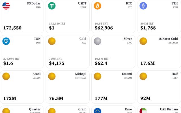
Task: Click the gold icon on 18 Karat Gold card
Action: click(x=143, y=41)
